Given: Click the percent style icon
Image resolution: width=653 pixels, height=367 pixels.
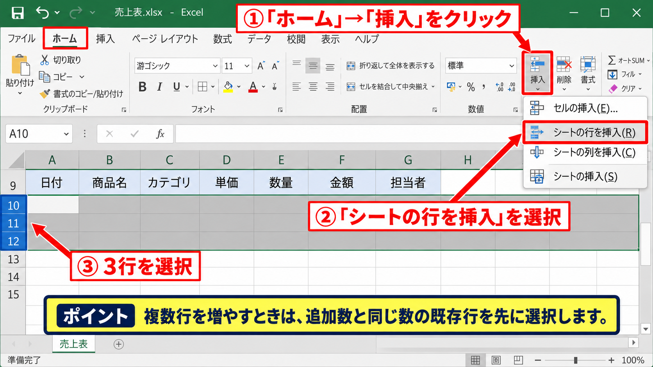Looking at the screenshot, I should (x=471, y=87).
